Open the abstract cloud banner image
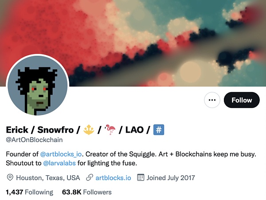 coord(133,43)
